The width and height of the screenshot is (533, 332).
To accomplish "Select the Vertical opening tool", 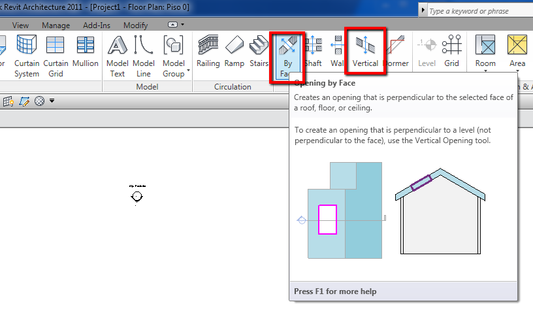I will click(365, 51).
